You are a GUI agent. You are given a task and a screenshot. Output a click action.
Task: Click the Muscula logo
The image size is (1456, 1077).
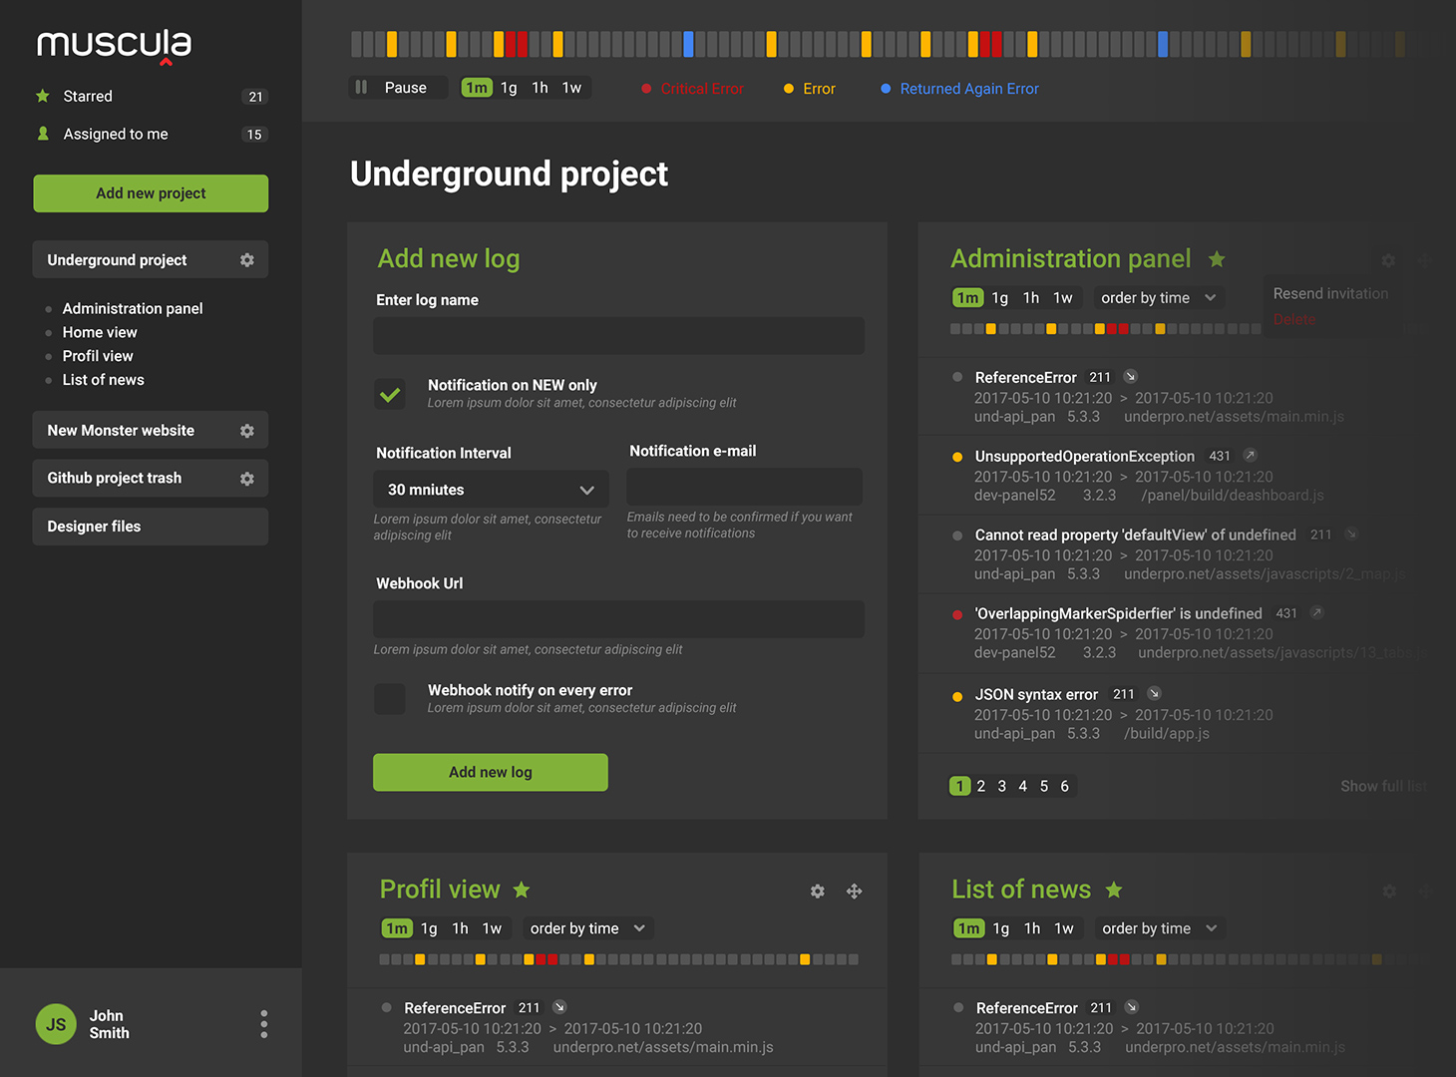click(x=114, y=45)
